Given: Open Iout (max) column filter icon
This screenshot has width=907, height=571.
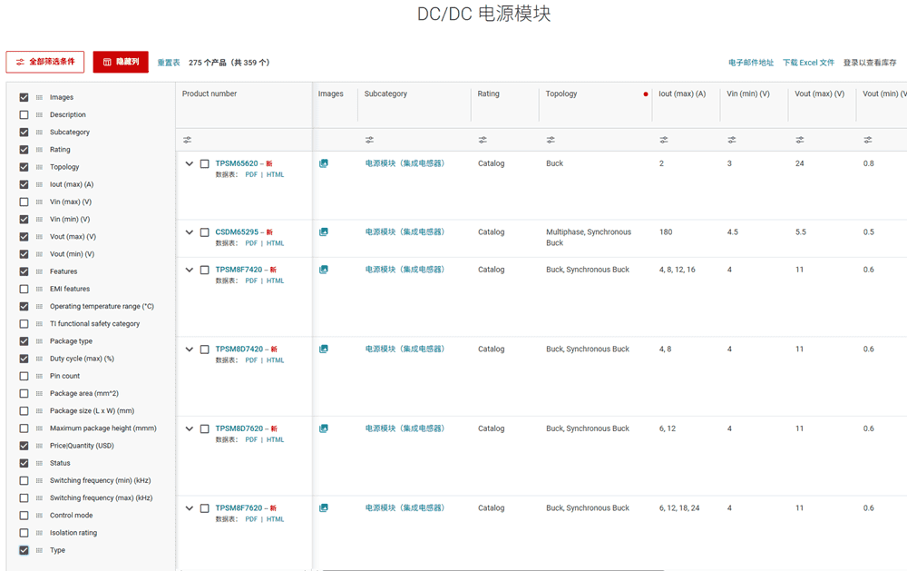Looking at the screenshot, I should click(x=664, y=140).
